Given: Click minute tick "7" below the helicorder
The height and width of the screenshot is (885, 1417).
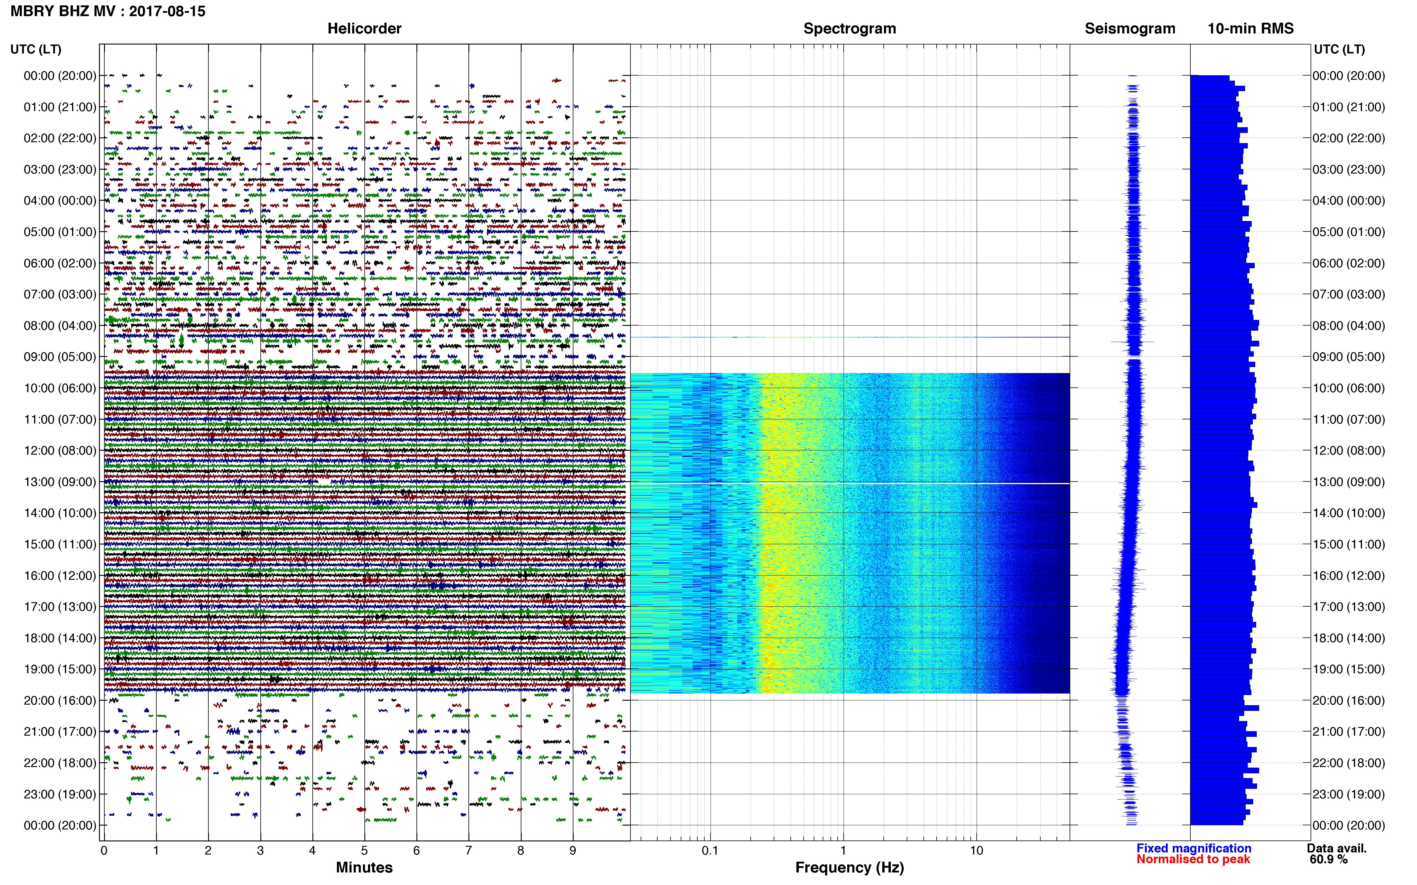Looking at the screenshot, I should (469, 850).
